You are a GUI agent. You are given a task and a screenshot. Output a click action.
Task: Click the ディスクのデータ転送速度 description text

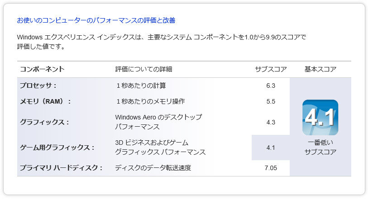(153, 168)
